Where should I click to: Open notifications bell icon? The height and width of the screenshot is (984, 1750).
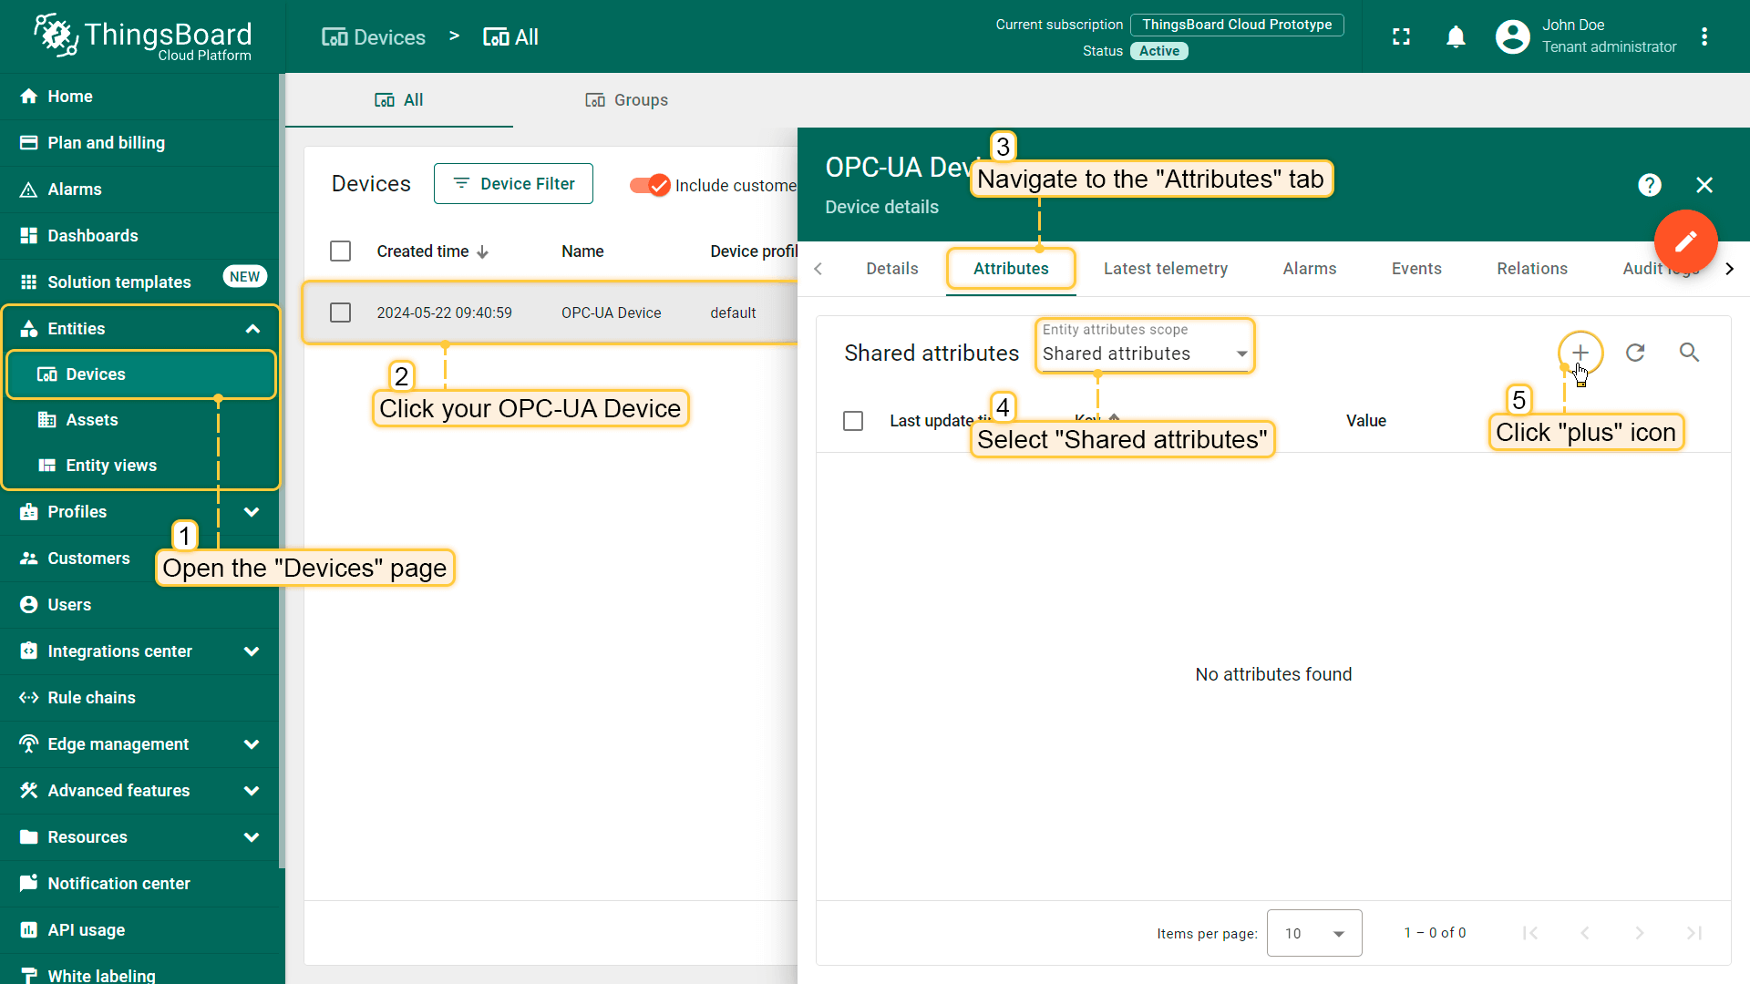1456,37
